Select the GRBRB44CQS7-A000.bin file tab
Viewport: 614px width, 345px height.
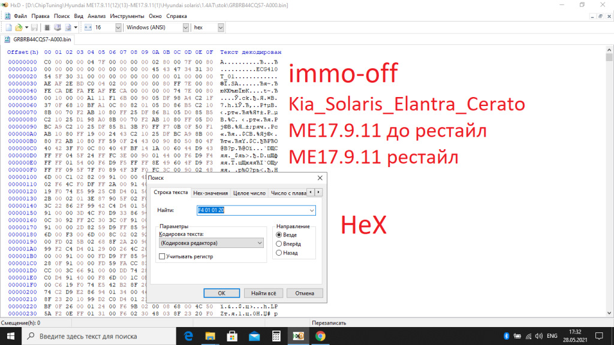coord(38,40)
